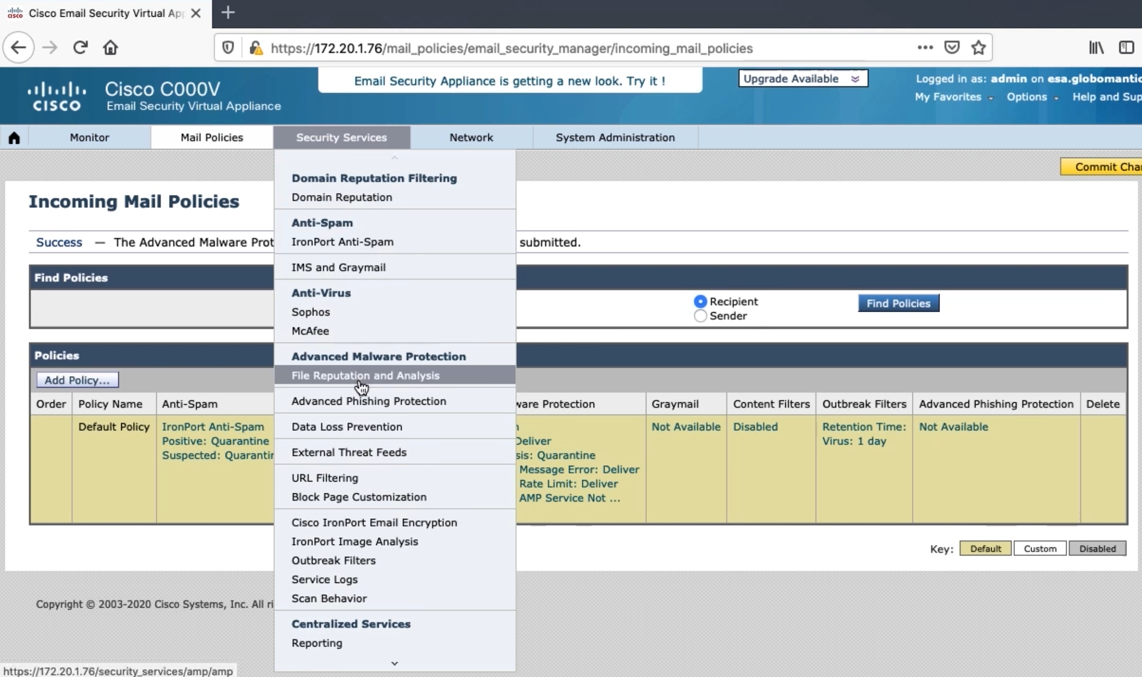This screenshot has width=1142, height=677.
Task: Click the browser forward arrow button
Action: pos(49,48)
